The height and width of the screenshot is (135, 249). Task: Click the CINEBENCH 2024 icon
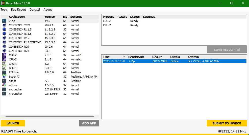pos(4,25)
